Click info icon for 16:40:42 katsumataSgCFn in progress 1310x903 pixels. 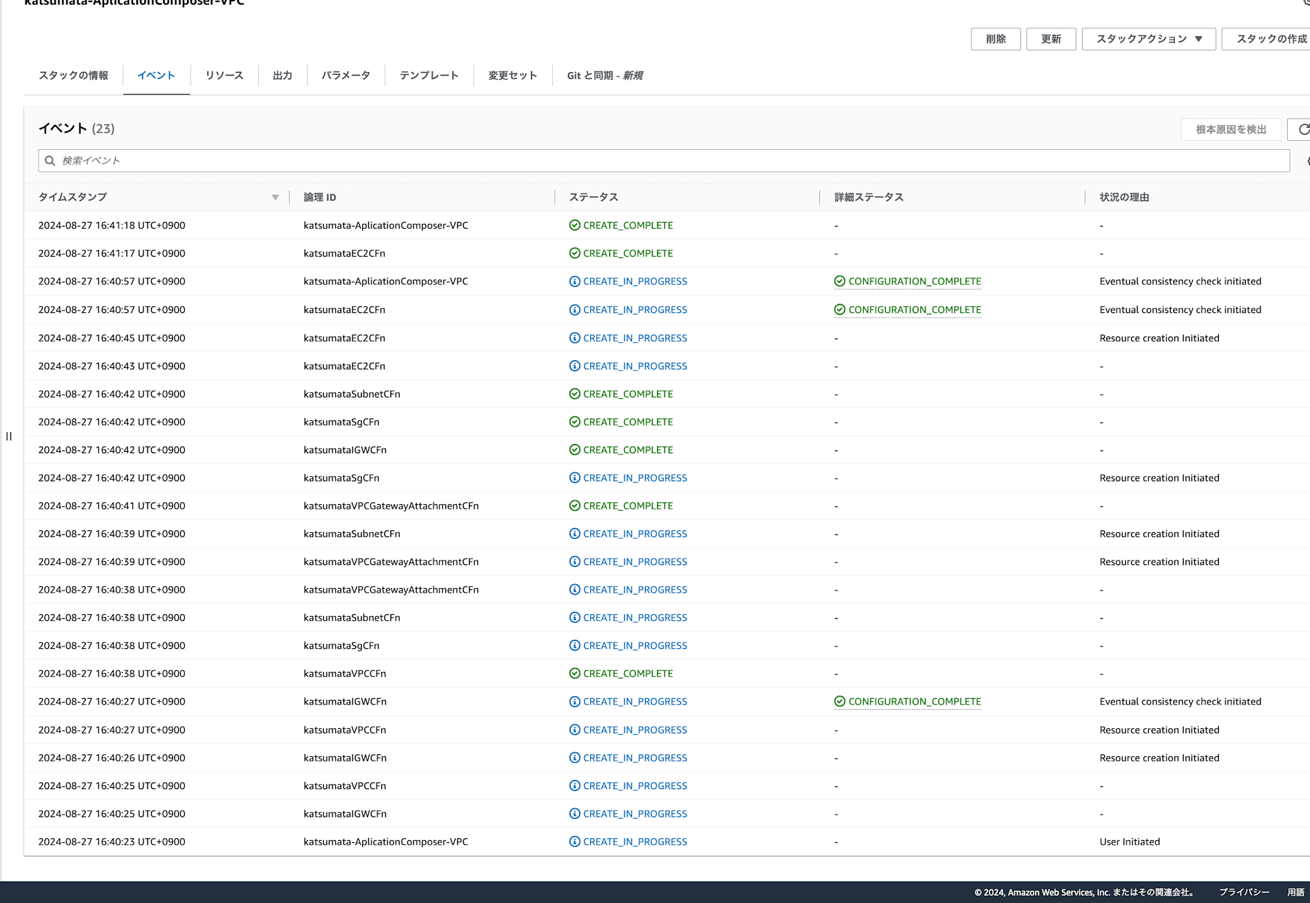pos(574,477)
